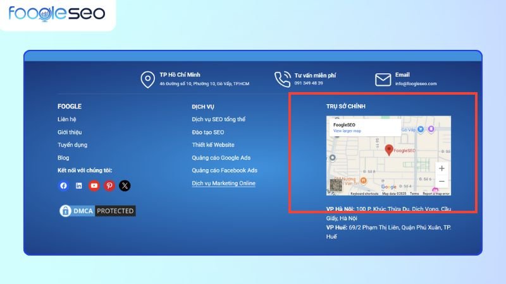Click the phone icon beside Tư vấn miễn phí
The height and width of the screenshot is (284, 506).
click(282, 79)
